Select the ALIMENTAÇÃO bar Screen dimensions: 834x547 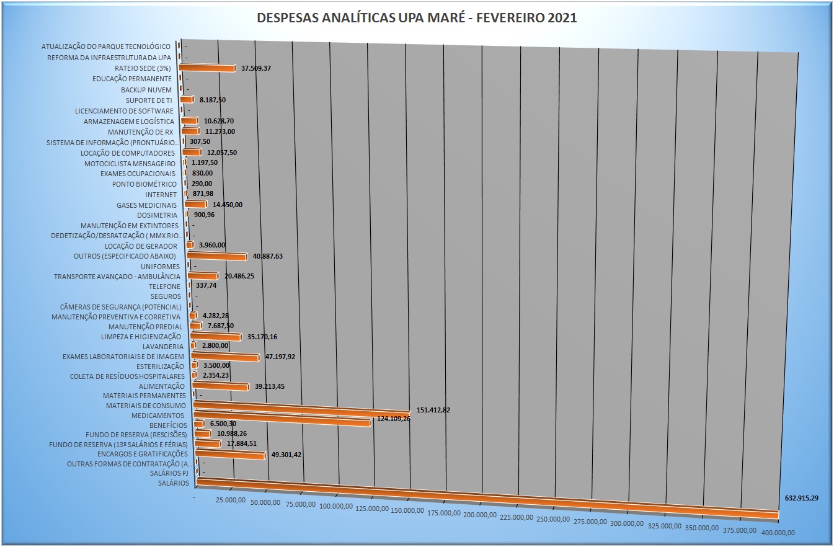click(221, 386)
